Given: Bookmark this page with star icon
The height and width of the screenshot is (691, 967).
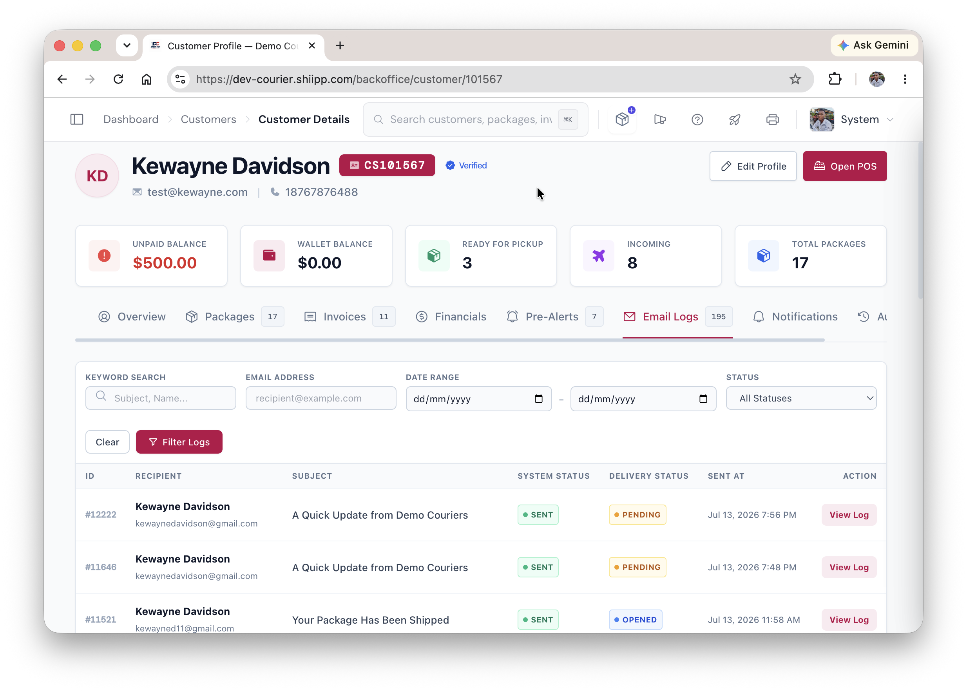Looking at the screenshot, I should [x=795, y=79].
